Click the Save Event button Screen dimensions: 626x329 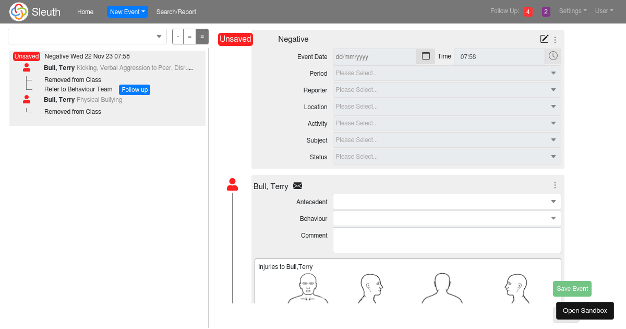point(572,289)
